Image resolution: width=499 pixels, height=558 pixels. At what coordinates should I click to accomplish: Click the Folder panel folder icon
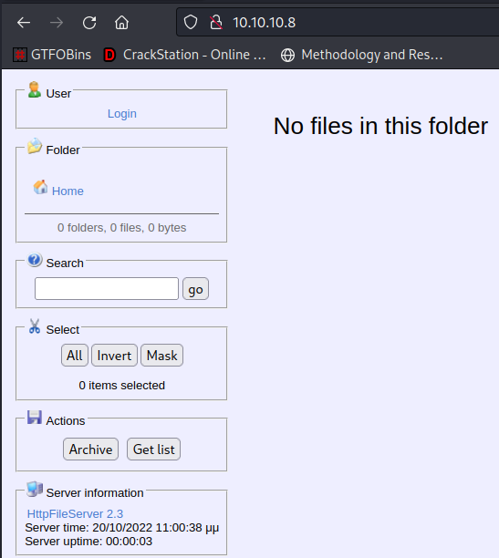pos(35,146)
